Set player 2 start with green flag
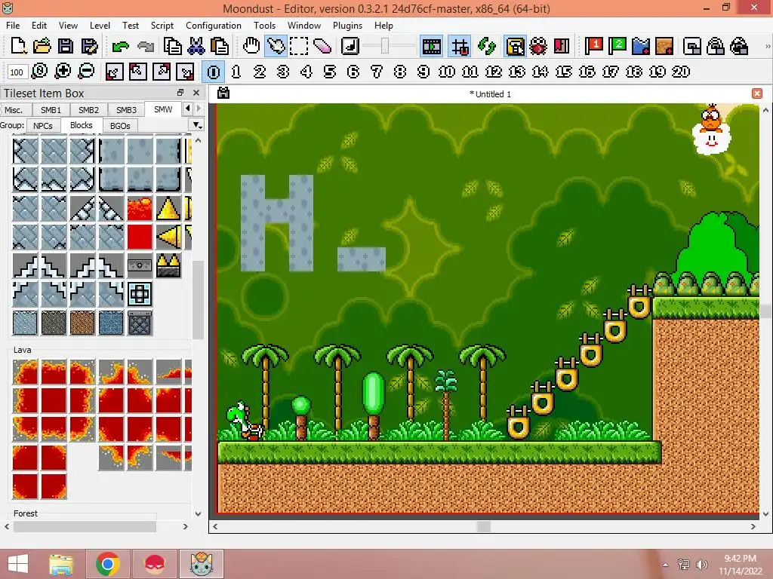773x579 pixels. click(617, 46)
